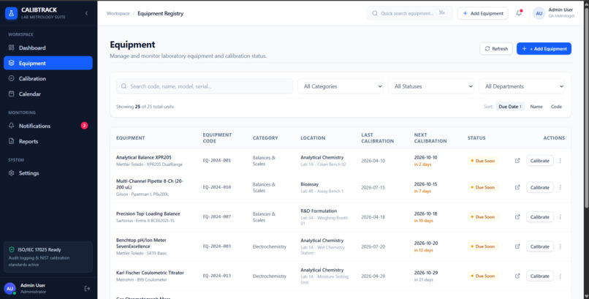Viewport: 589px width, 299px height.
Task: Select Equipment in the sidebar
Action: 48,63
